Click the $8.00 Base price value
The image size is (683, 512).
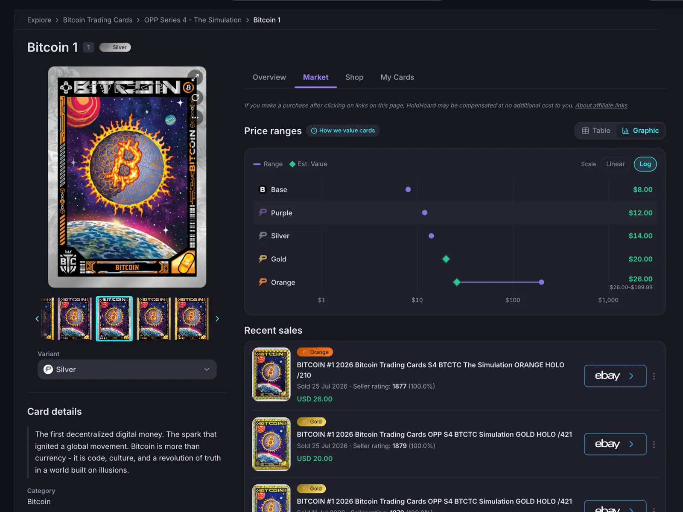point(642,189)
